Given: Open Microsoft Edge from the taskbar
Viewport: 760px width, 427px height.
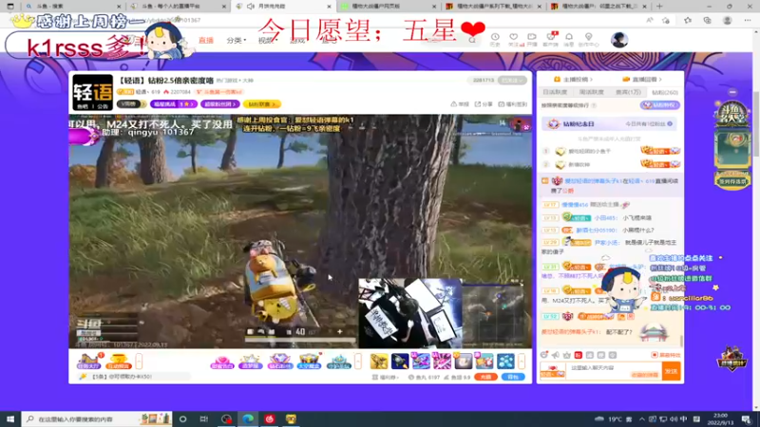Looking at the screenshot, I should click(248, 418).
